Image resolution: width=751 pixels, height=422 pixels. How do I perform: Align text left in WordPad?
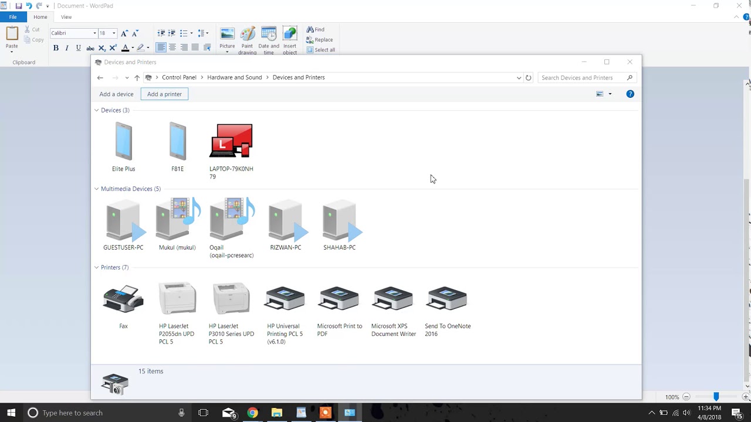coord(161,47)
